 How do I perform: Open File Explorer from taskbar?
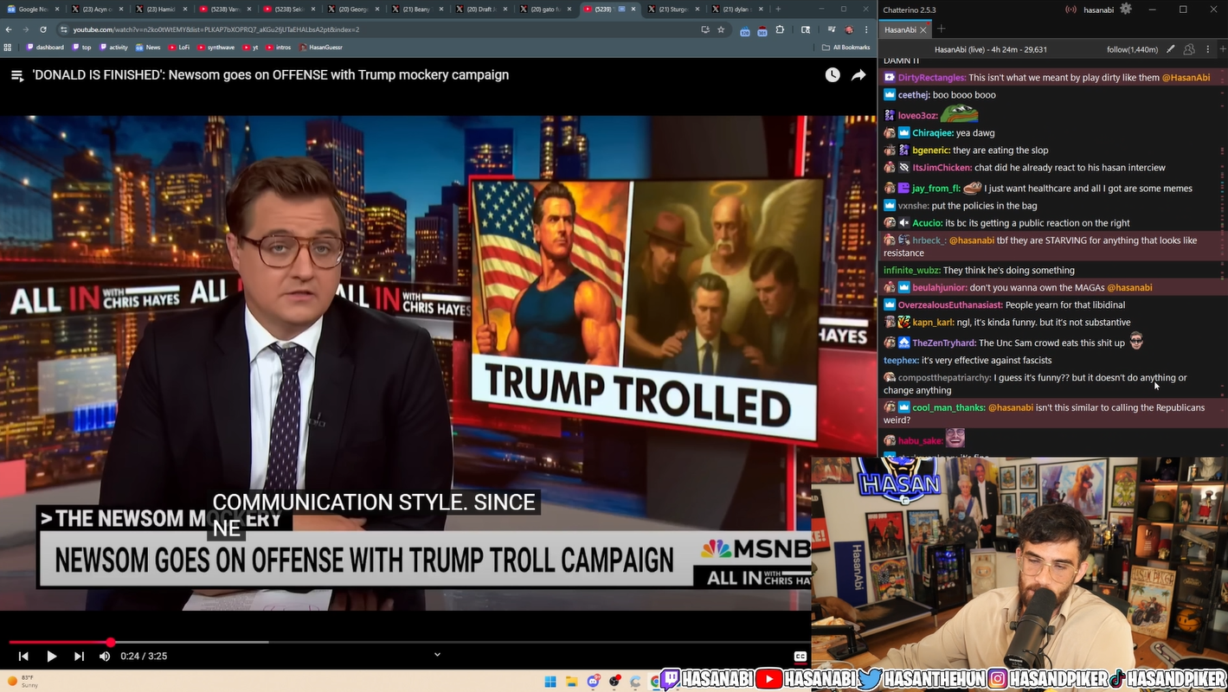point(572,681)
